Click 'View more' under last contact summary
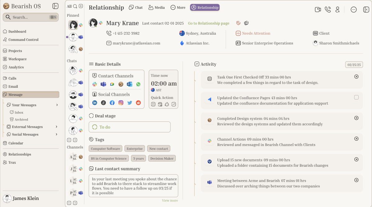This screenshot has width=372, height=207. 170,200
